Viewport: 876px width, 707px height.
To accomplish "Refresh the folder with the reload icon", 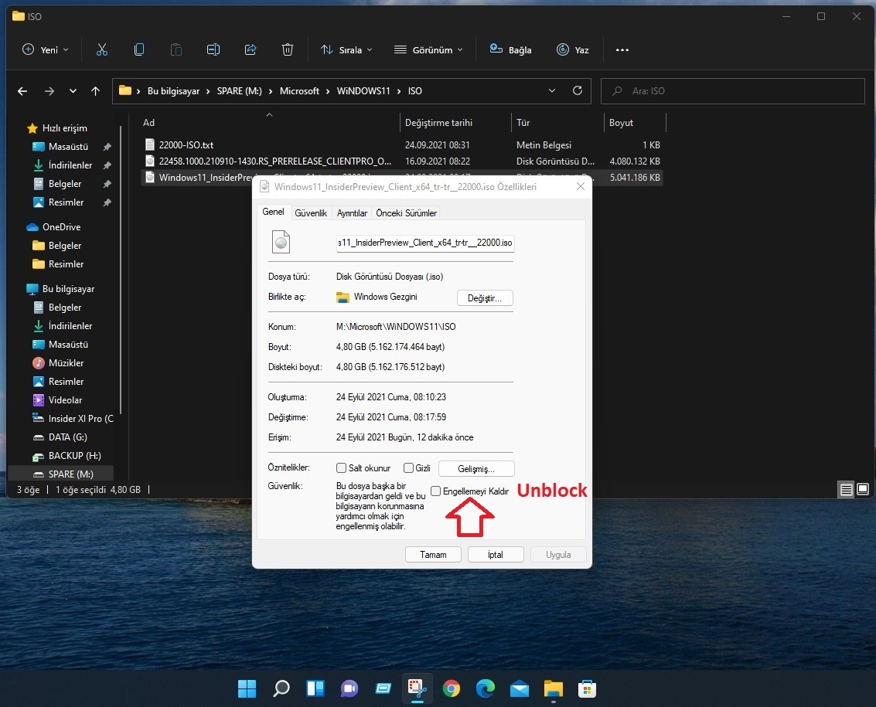I will click(x=578, y=90).
